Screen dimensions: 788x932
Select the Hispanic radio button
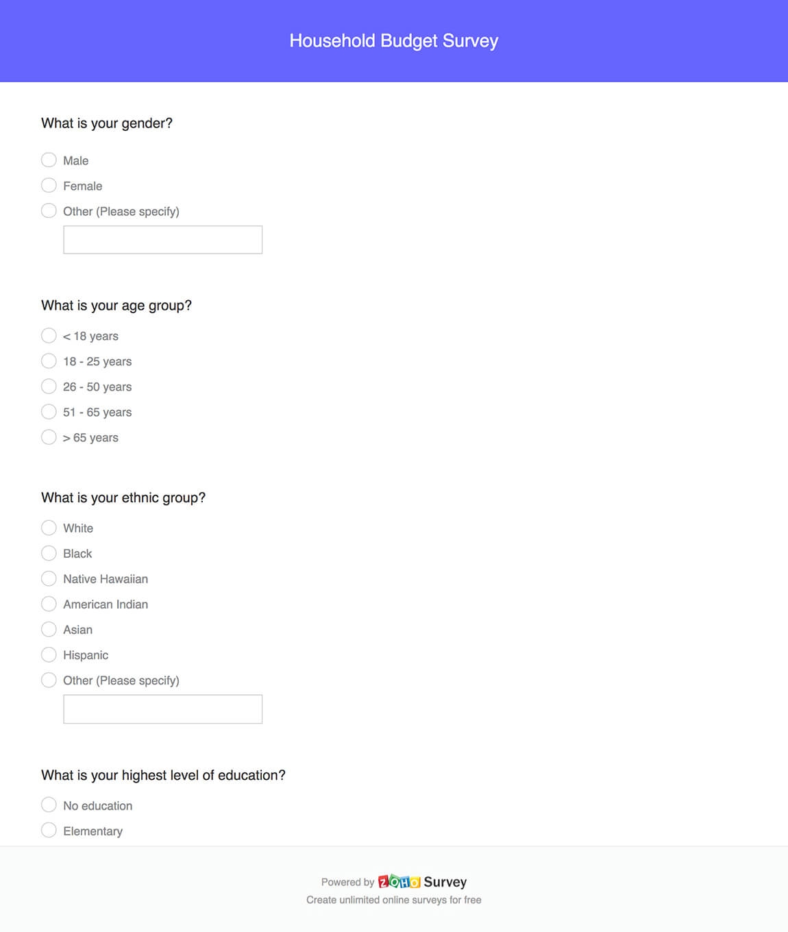49,654
